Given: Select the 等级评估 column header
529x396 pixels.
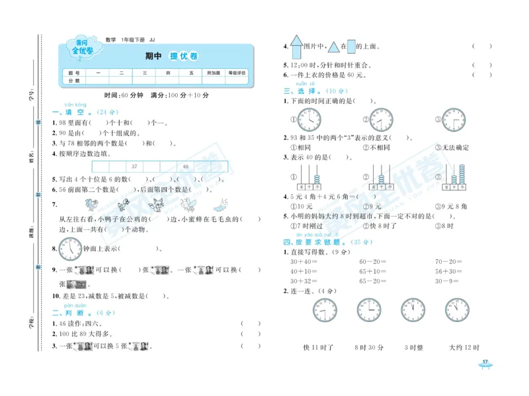Looking at the screenshot, I should pyautogui.click(x=238, y=71).
